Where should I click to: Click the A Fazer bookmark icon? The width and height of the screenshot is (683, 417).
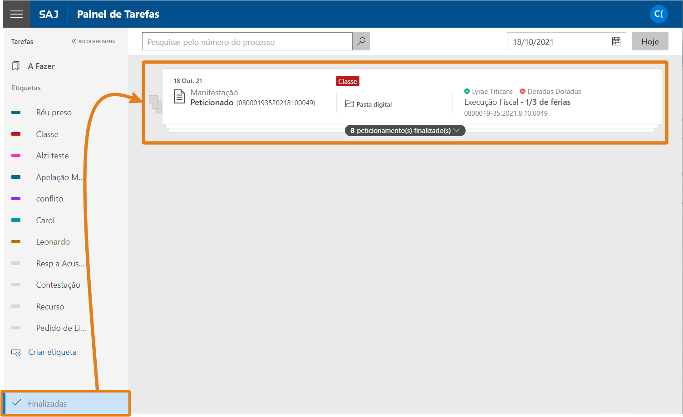coord(16,66)
